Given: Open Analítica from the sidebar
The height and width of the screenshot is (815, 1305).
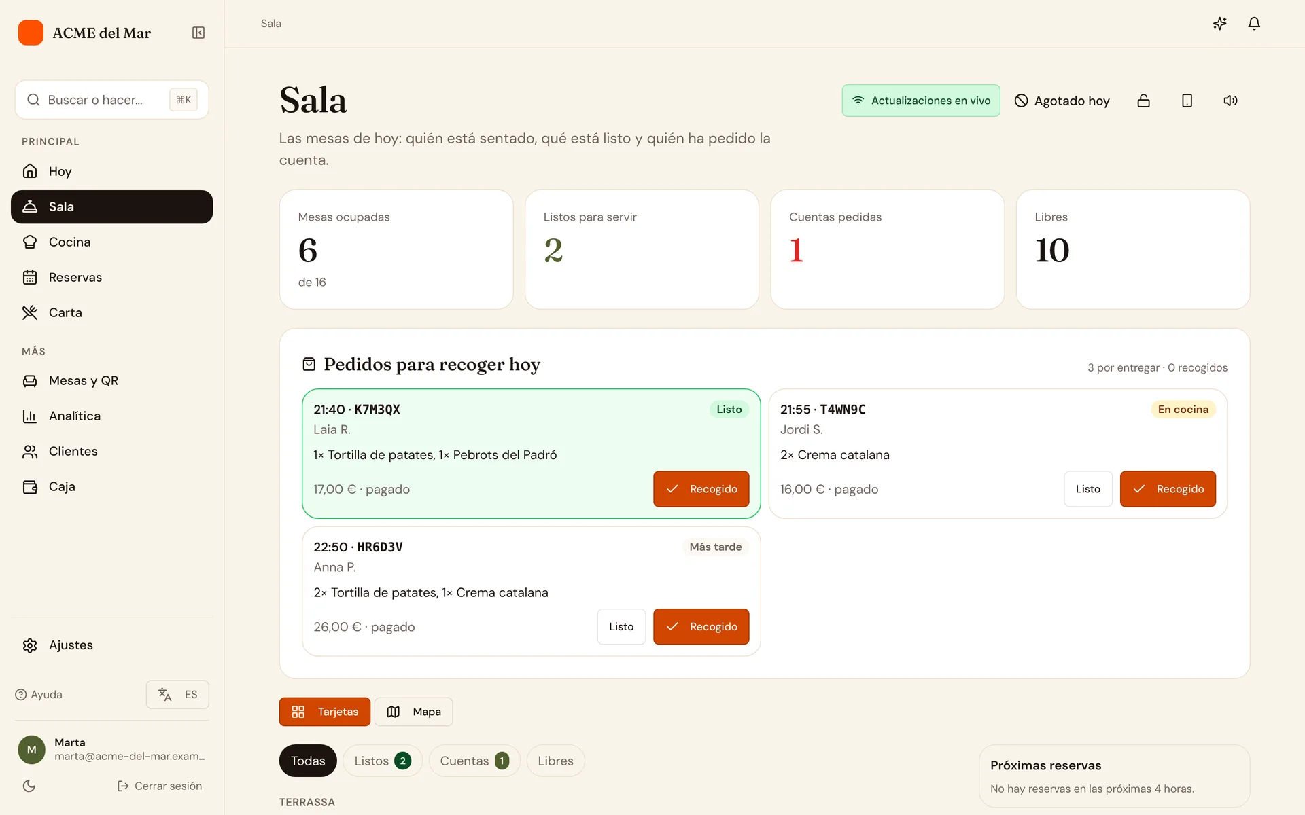Looking at the screenshot, I should pos(111,416).
